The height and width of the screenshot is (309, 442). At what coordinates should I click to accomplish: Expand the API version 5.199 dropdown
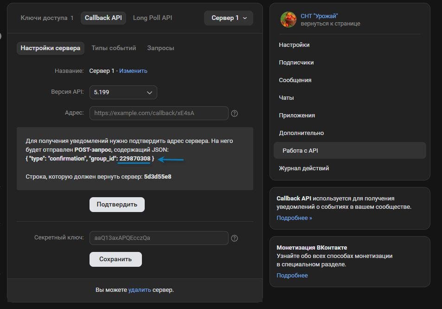123,92
